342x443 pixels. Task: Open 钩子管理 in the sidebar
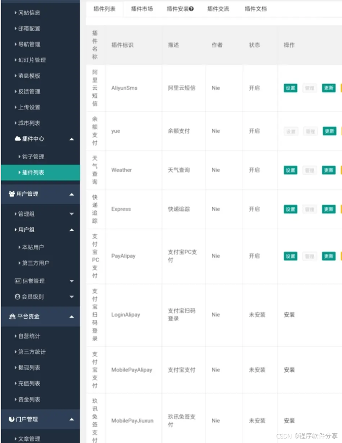pos(33,157)
